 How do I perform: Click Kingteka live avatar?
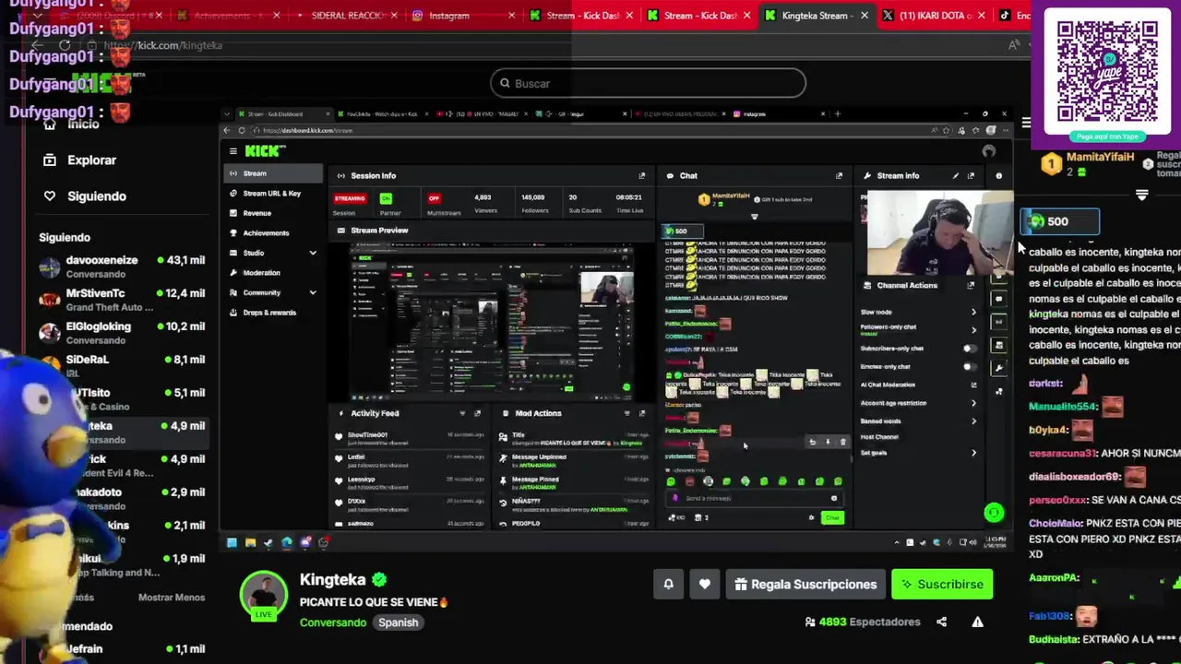(264, 596)
